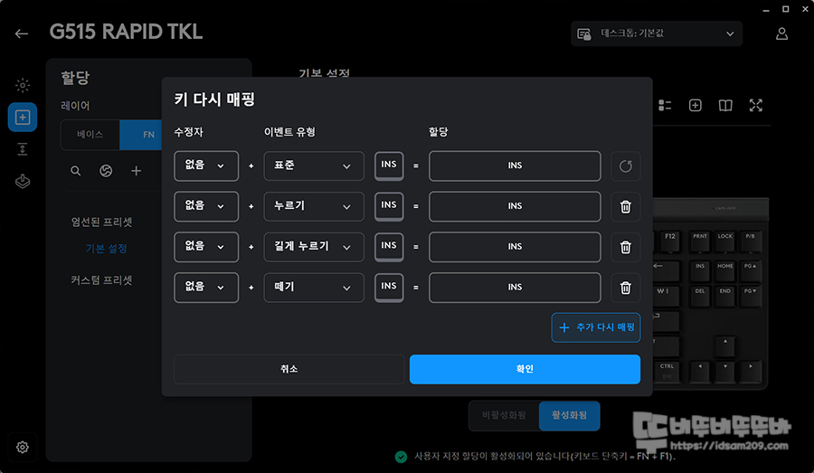Click the 취소 cancel button
The height and width of the screenshot is (473, 814).
(x=289, y=369)
